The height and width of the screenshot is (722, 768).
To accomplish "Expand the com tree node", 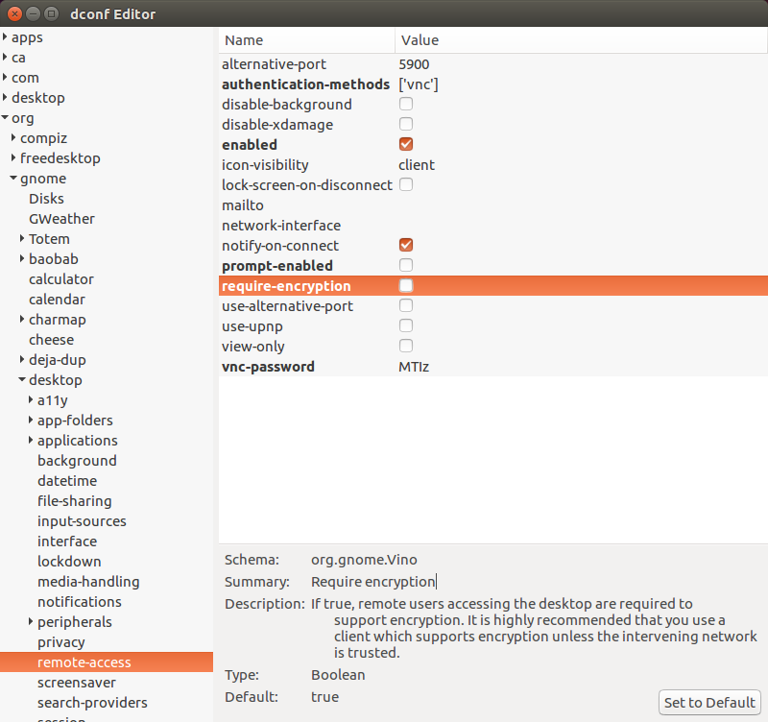I will click(x=5, y=77).
